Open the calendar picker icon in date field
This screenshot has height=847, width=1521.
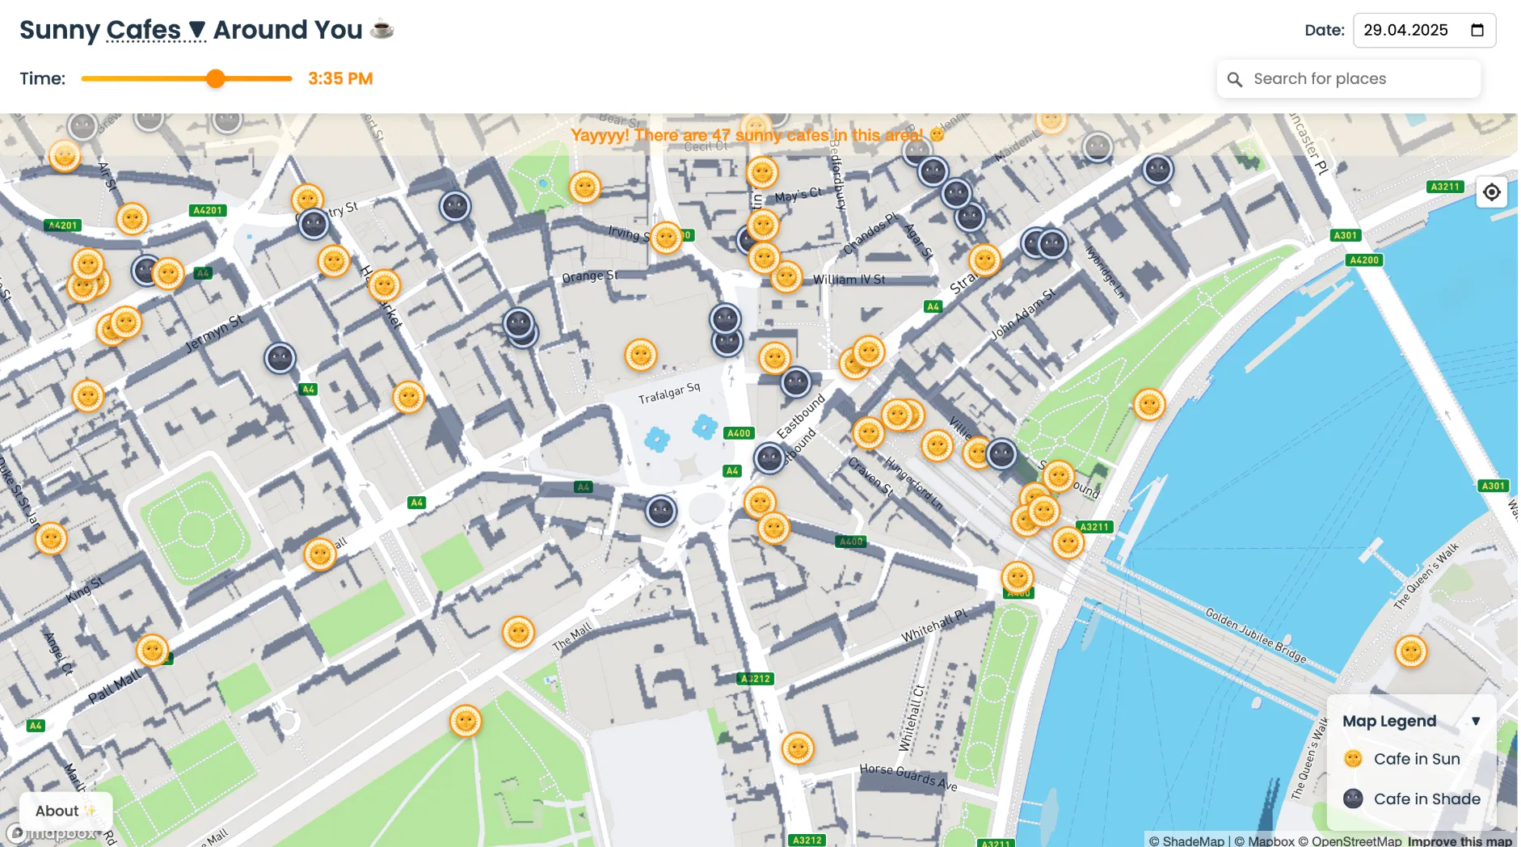pos(1477,30)
